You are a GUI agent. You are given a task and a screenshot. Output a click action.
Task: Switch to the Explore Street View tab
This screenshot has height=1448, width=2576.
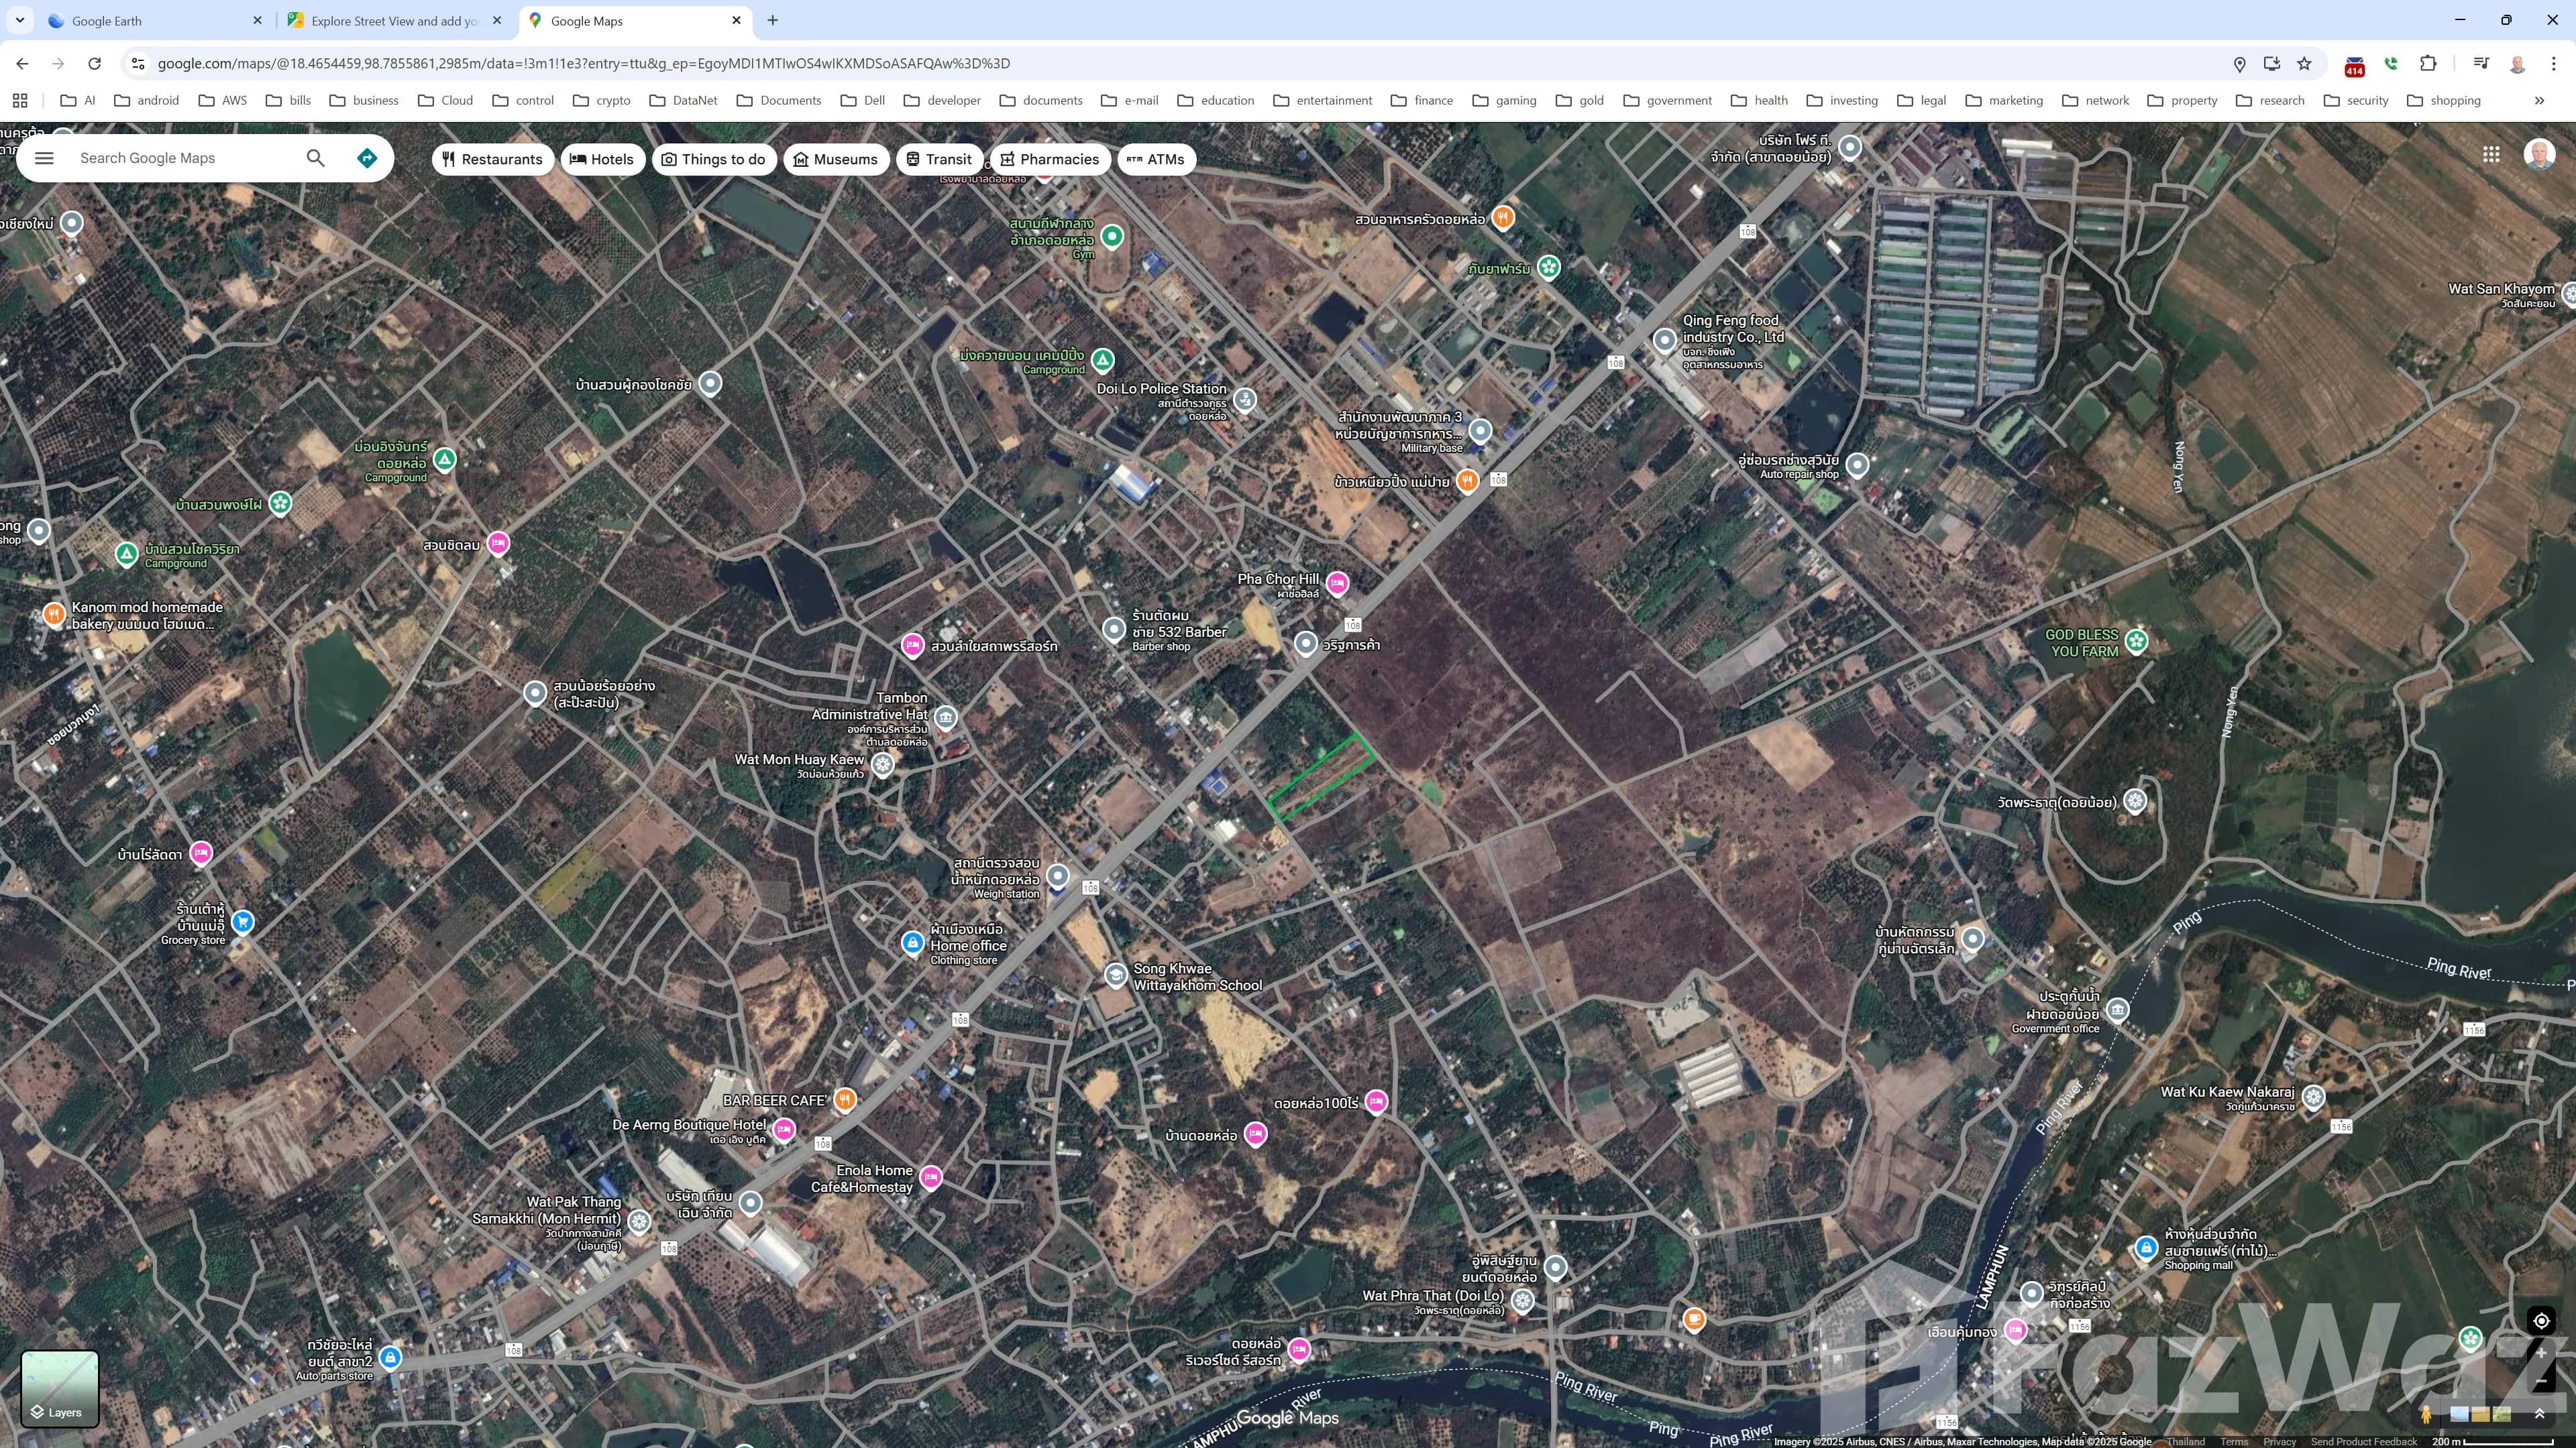pyautogui.click(x=393, y=20)
